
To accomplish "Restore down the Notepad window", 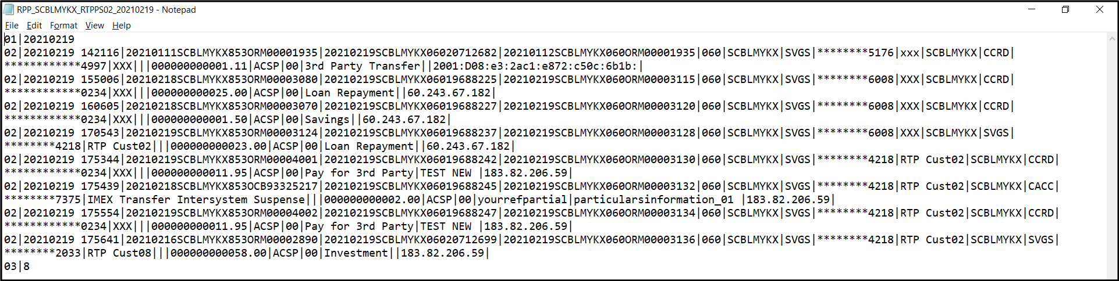I will (x=1065, y=9).
